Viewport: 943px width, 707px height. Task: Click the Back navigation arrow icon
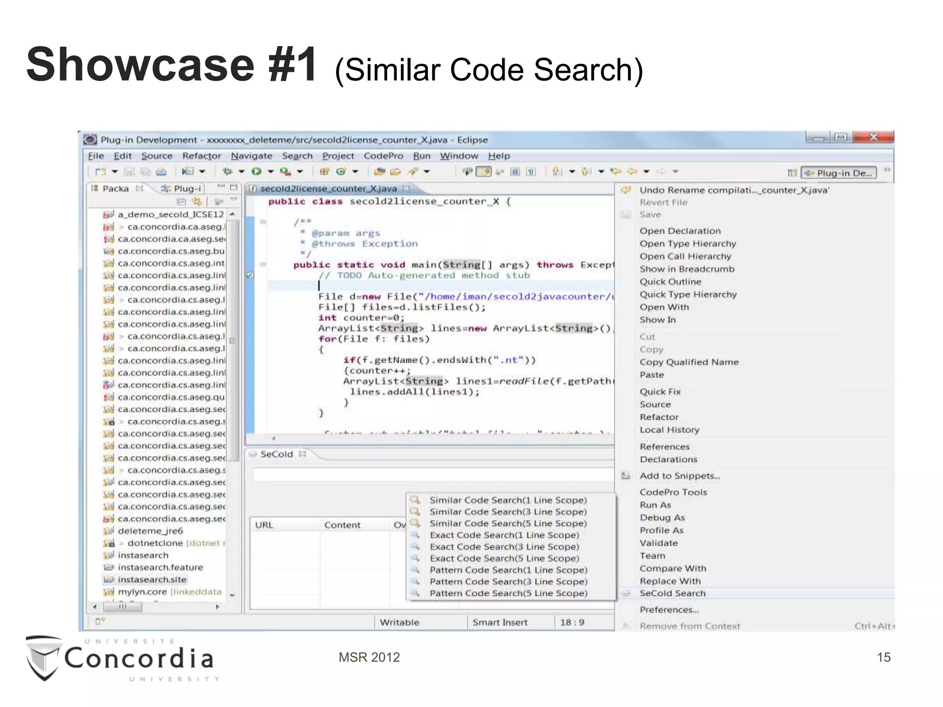(632, 172)
